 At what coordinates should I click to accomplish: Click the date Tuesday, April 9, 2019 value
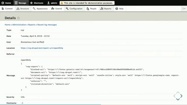click(x=35, y=36)
